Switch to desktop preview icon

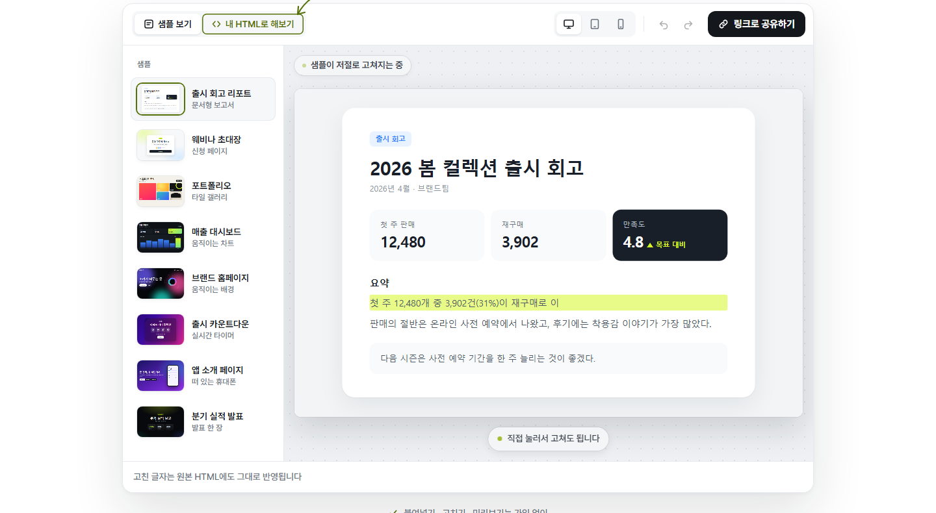569,24
